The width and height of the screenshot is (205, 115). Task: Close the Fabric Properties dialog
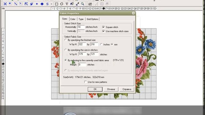pos(133,13)
